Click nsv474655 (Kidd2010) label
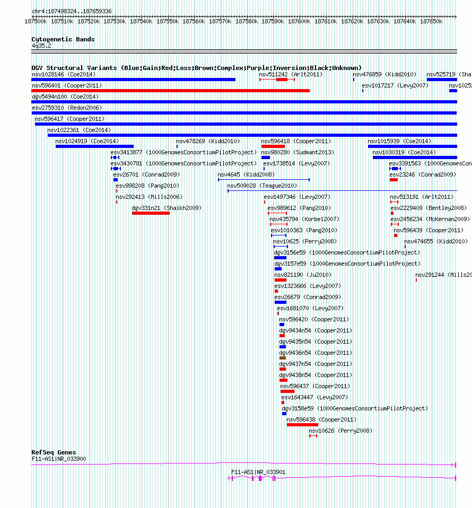Viewport: 472px width, 508px height. point(436,241)
